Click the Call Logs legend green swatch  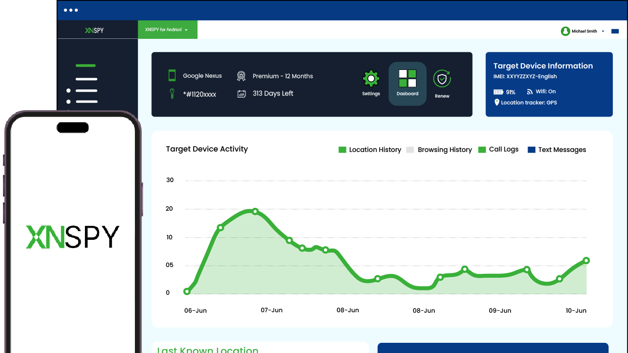click(x=482, y=150)
